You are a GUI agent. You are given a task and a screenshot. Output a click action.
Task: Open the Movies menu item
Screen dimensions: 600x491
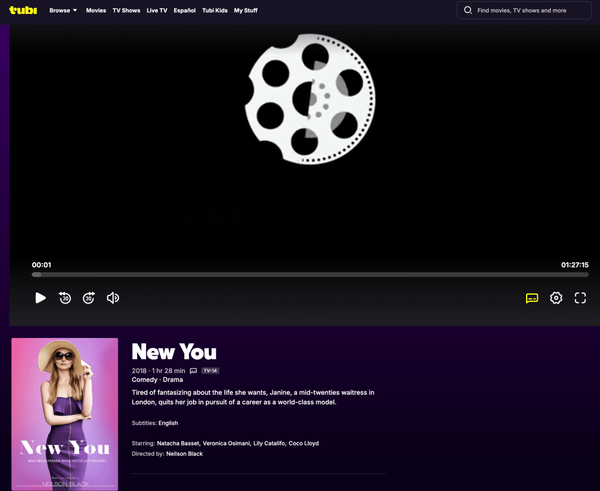point(96,11)
